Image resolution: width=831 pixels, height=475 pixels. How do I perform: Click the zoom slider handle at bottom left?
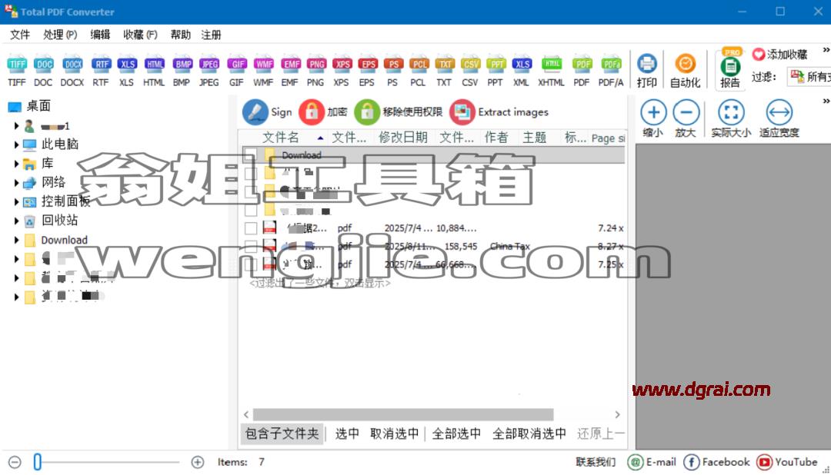click(x=37, y=462)
